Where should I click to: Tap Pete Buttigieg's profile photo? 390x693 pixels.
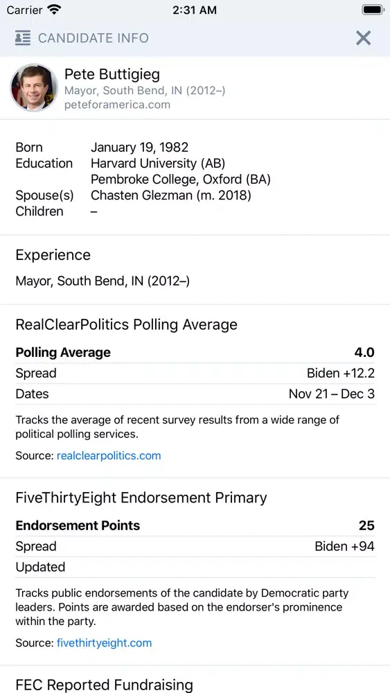[x=34, y=87]
